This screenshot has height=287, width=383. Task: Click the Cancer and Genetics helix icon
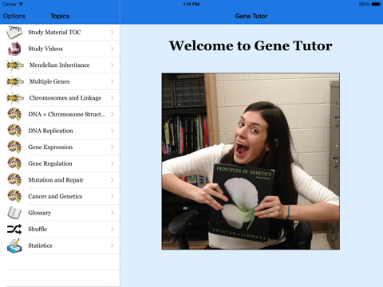pos(14,196)
